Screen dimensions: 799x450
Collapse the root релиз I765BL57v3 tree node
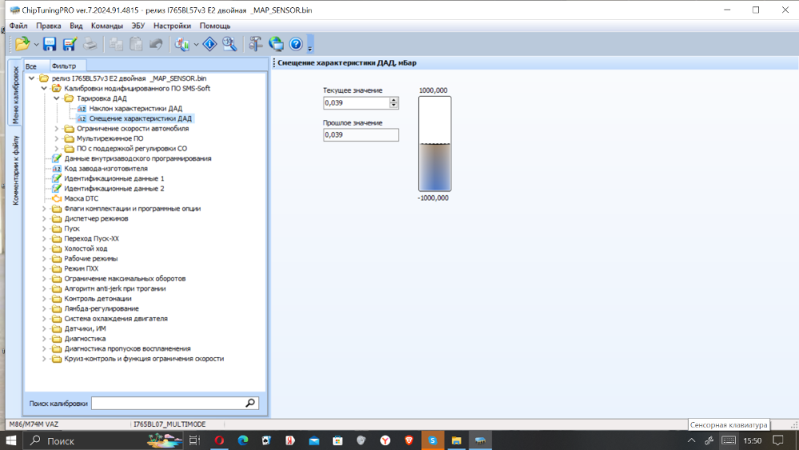point(32,78)
